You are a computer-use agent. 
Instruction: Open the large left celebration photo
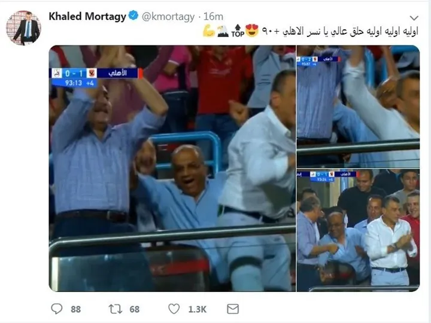(172, 168)
